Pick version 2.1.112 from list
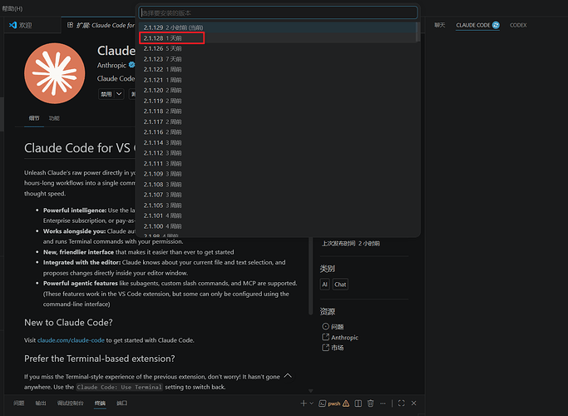The height and width of the screenshot is (416, 568). (x=278, y=153)
